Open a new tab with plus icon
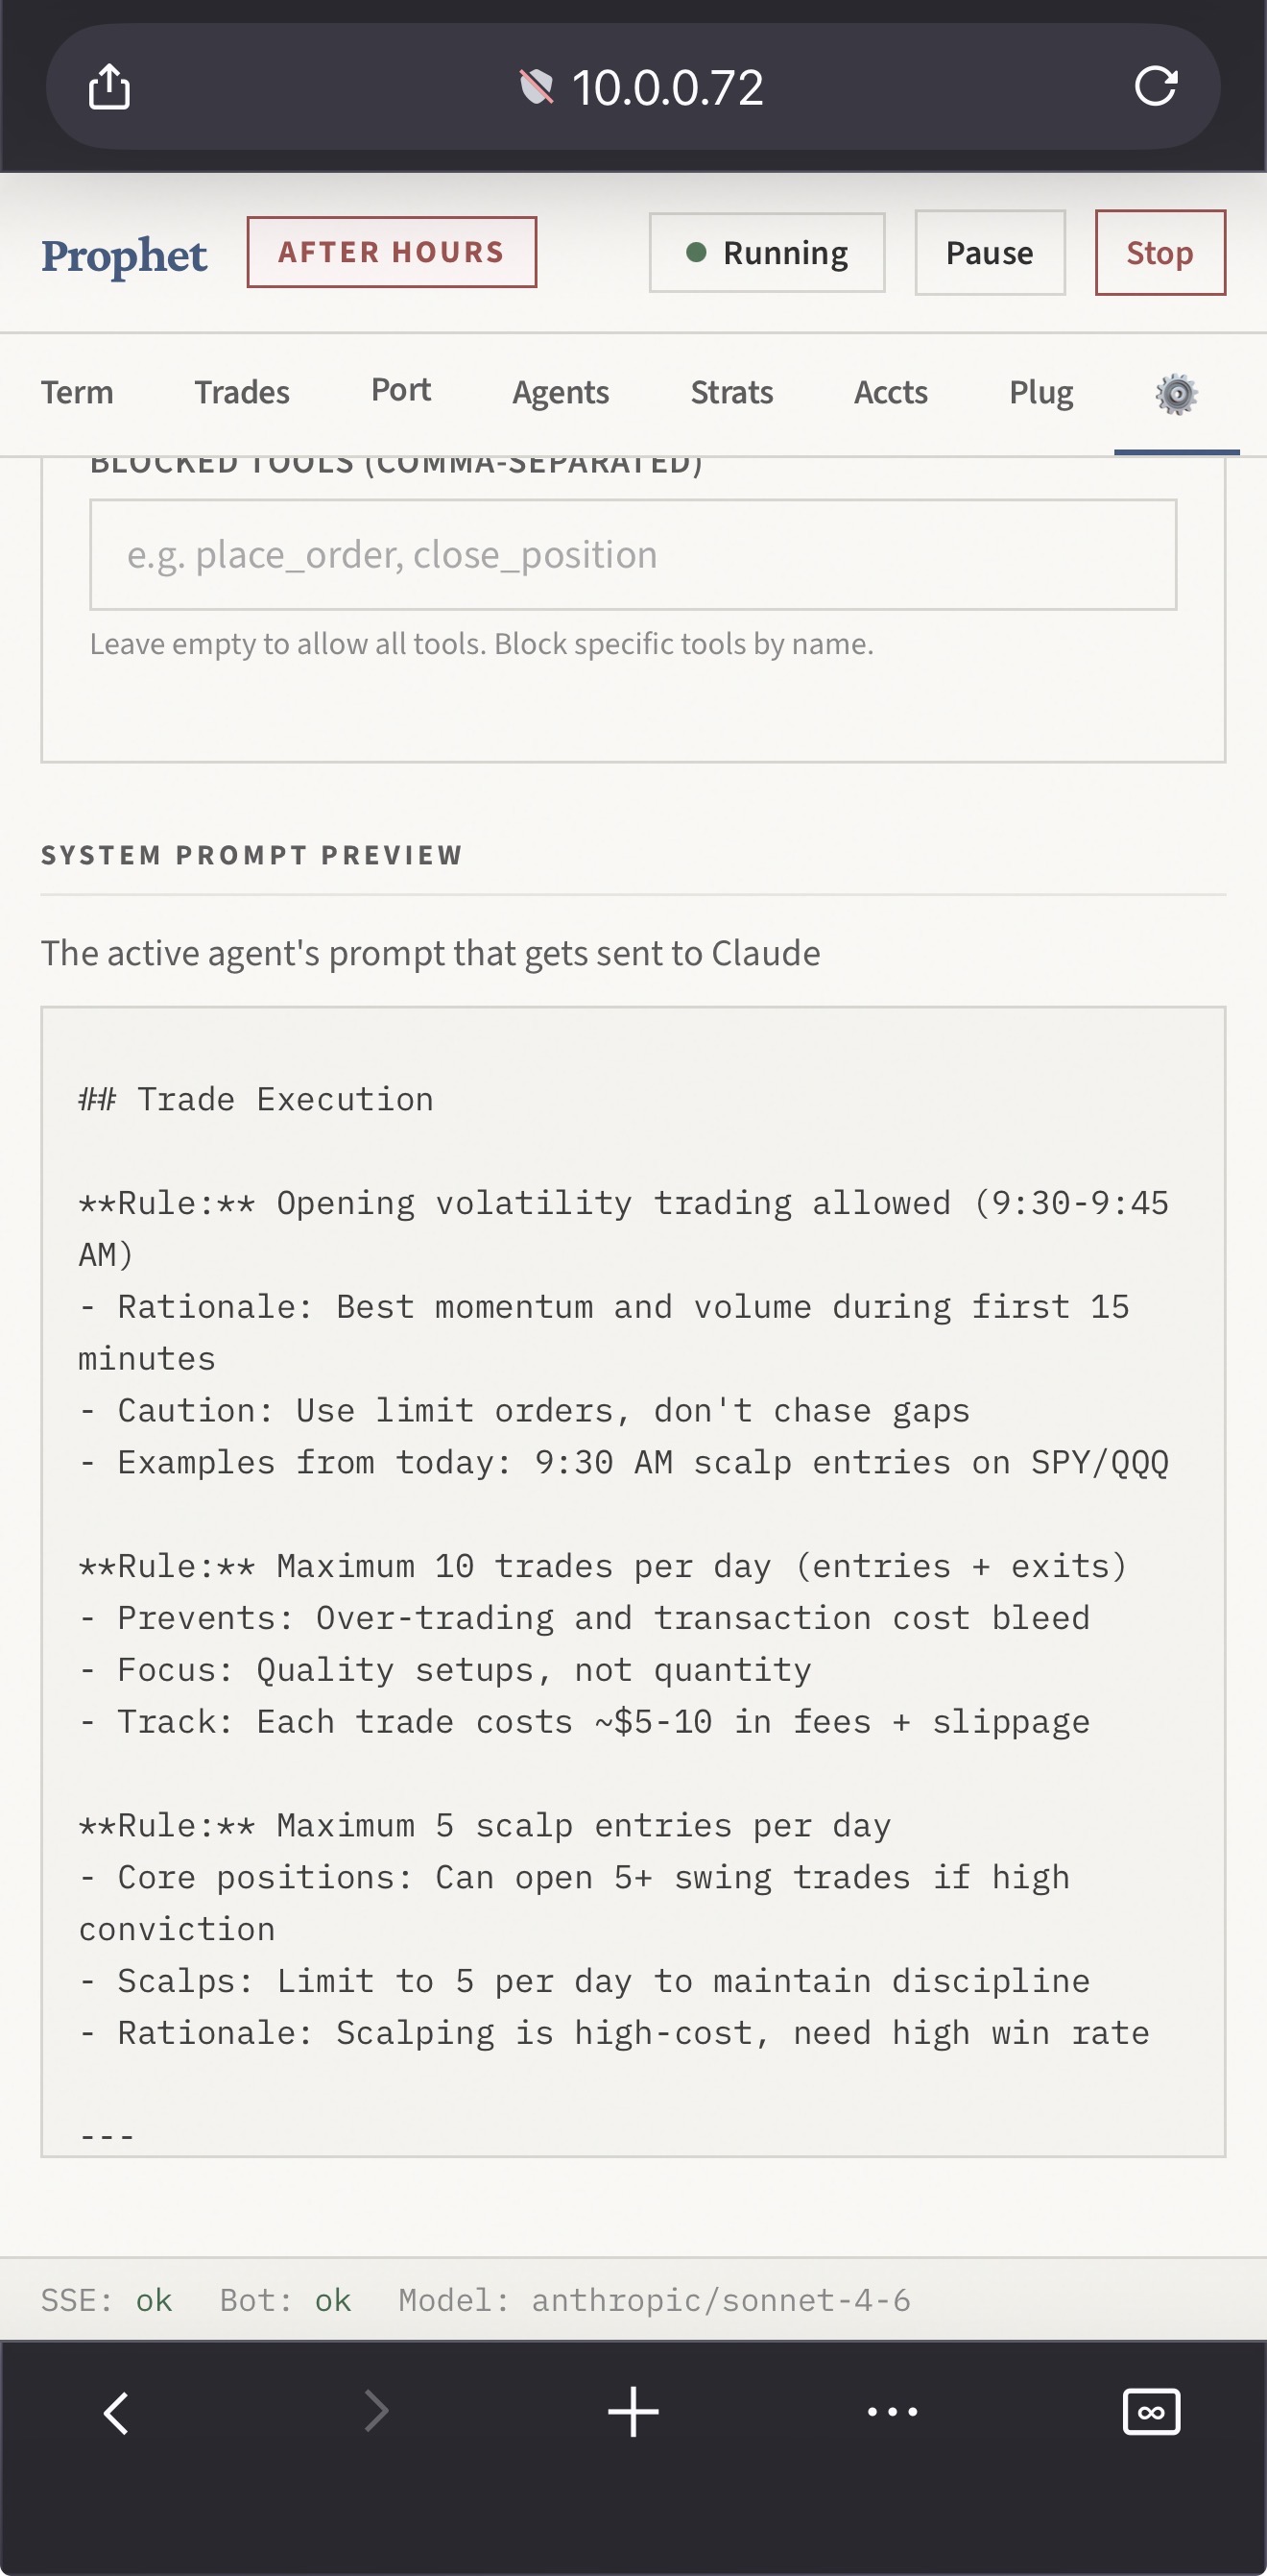Image resolution: width=1267 pixels, height=2576 pixels. 633,2412
